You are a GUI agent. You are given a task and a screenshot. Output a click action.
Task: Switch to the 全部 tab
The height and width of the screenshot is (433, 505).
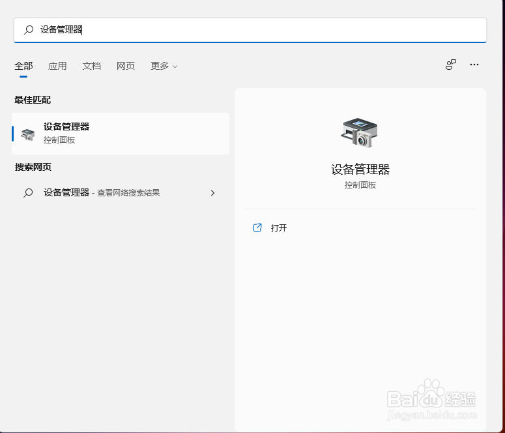pos(23,66)
